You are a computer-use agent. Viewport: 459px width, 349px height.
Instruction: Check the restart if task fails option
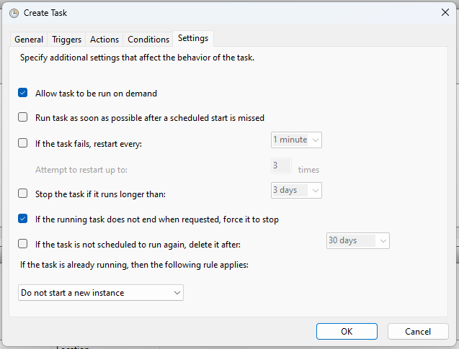pyautogui.click(x=23, y=143)
